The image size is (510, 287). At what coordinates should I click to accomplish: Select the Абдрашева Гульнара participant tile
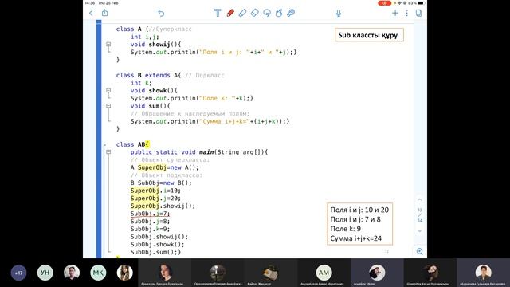[483, 273]
